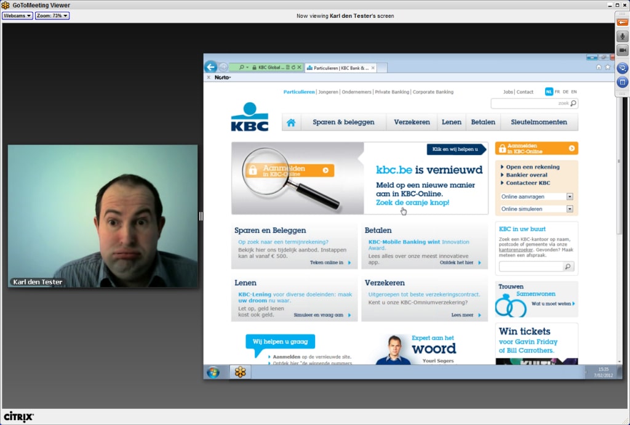Click the orange collapse-panel arrow in GoToMeeting sidebar
Screen dimensions: 630x425
pos(622,23)
